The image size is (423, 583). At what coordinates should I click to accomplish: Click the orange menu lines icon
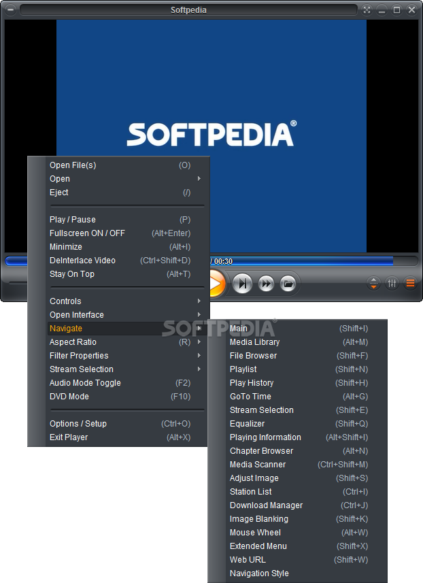(x=410, y=284)
